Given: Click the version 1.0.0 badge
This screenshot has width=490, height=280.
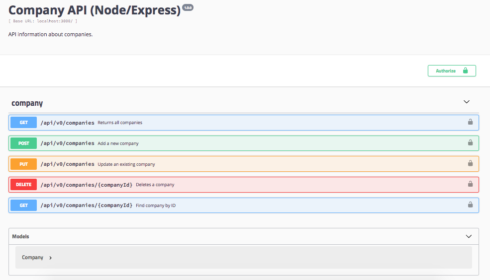Looking at the screenshot, I should click(x=188, y=8).
